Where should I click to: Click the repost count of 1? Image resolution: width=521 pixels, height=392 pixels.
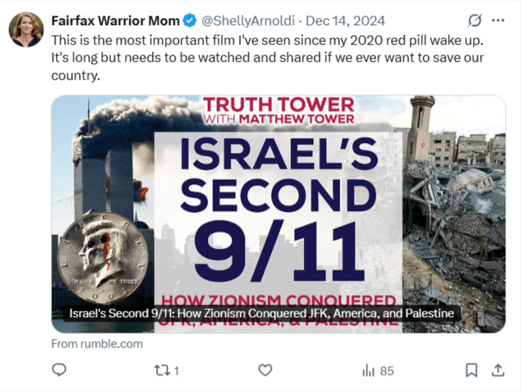177,371
